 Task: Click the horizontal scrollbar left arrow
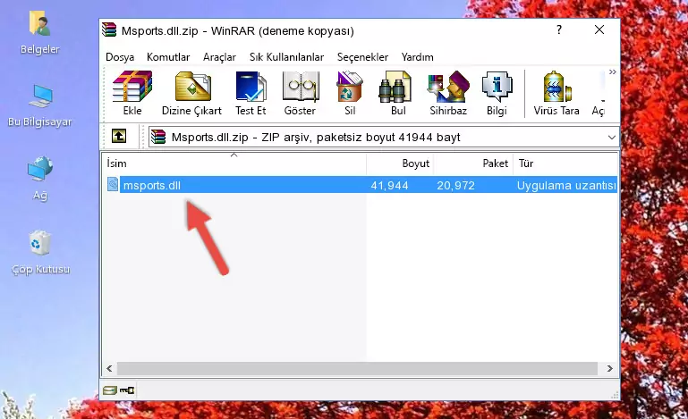[x=110, y=369]
